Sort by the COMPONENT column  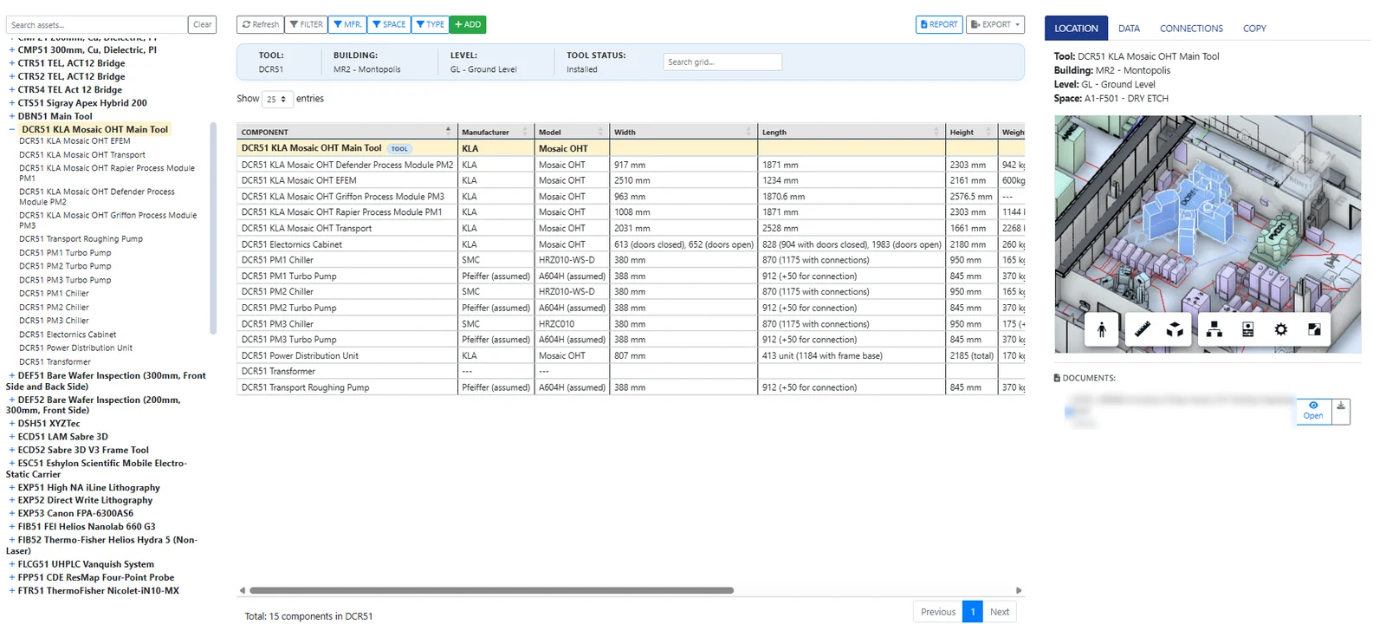[x=346, y=132]
